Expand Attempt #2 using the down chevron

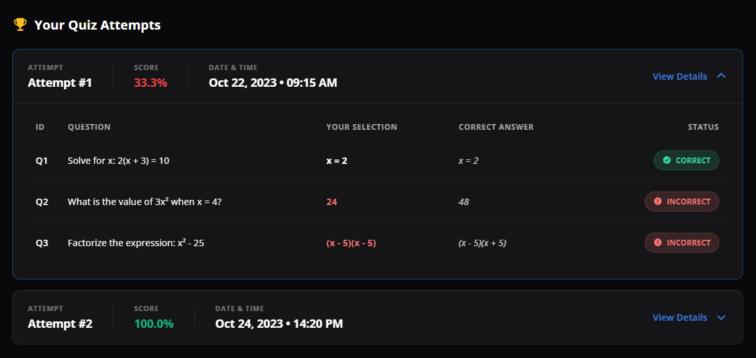coord(721,318)
